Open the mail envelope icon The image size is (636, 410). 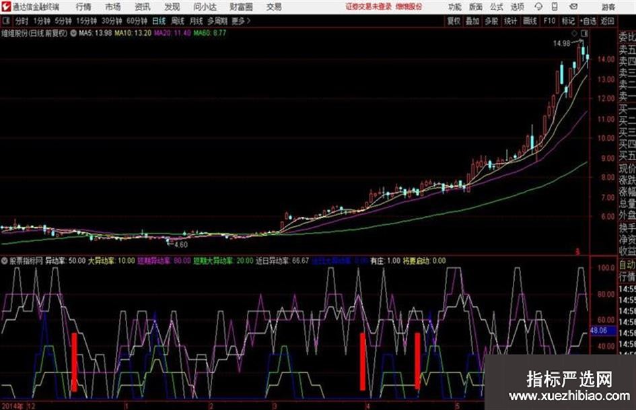[573, 7]
